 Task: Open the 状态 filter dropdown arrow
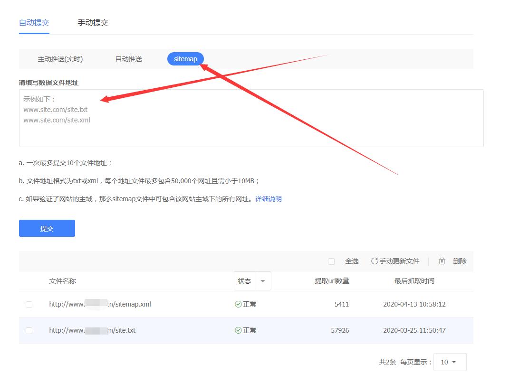(x=263, y=281)
